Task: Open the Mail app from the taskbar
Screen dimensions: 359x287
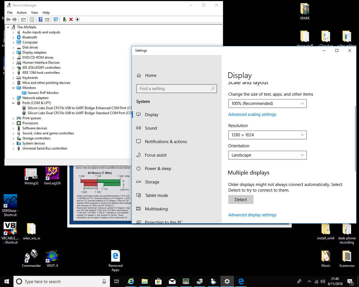Action: coord(172,281)
